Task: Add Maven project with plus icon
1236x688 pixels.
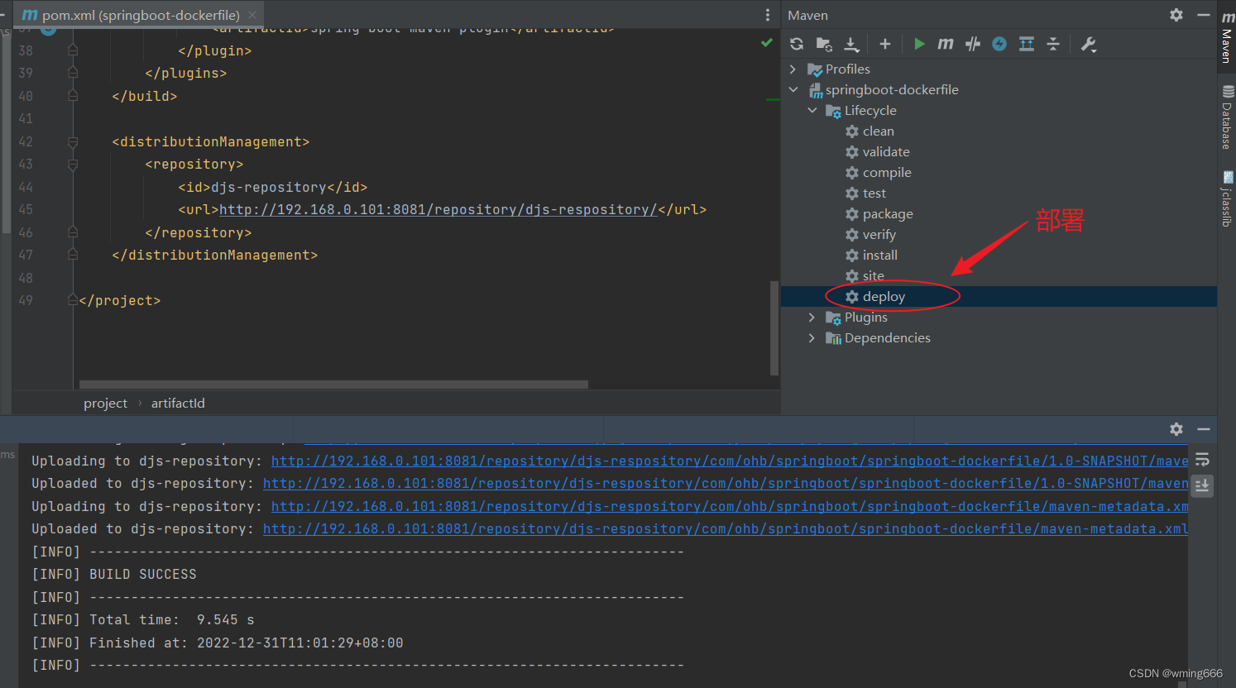Action: pyautogui.click(x=885, y=44)
